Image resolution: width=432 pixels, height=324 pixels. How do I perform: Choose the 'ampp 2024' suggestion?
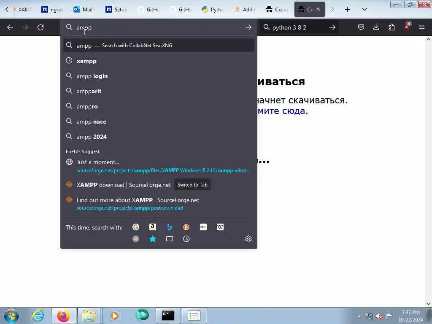pyautogui.click(x=159, y=137)
